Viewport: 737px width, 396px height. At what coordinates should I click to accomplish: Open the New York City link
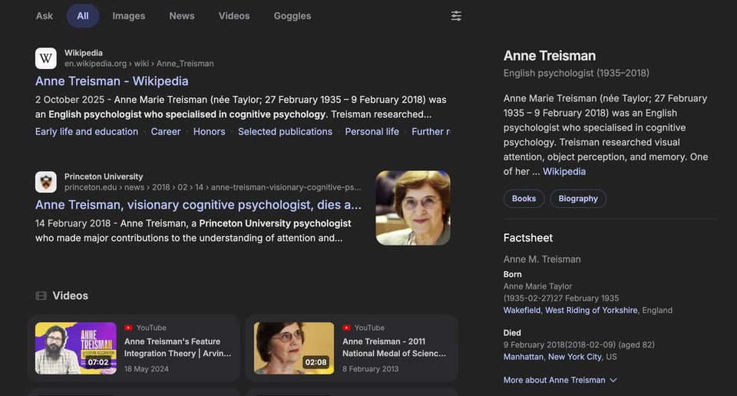click(574, 357)
